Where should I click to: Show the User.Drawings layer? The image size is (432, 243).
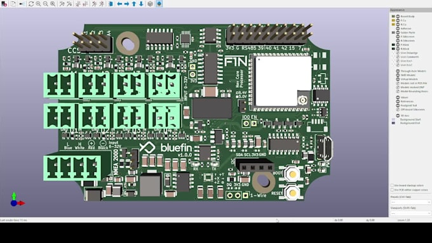[398, 53]
